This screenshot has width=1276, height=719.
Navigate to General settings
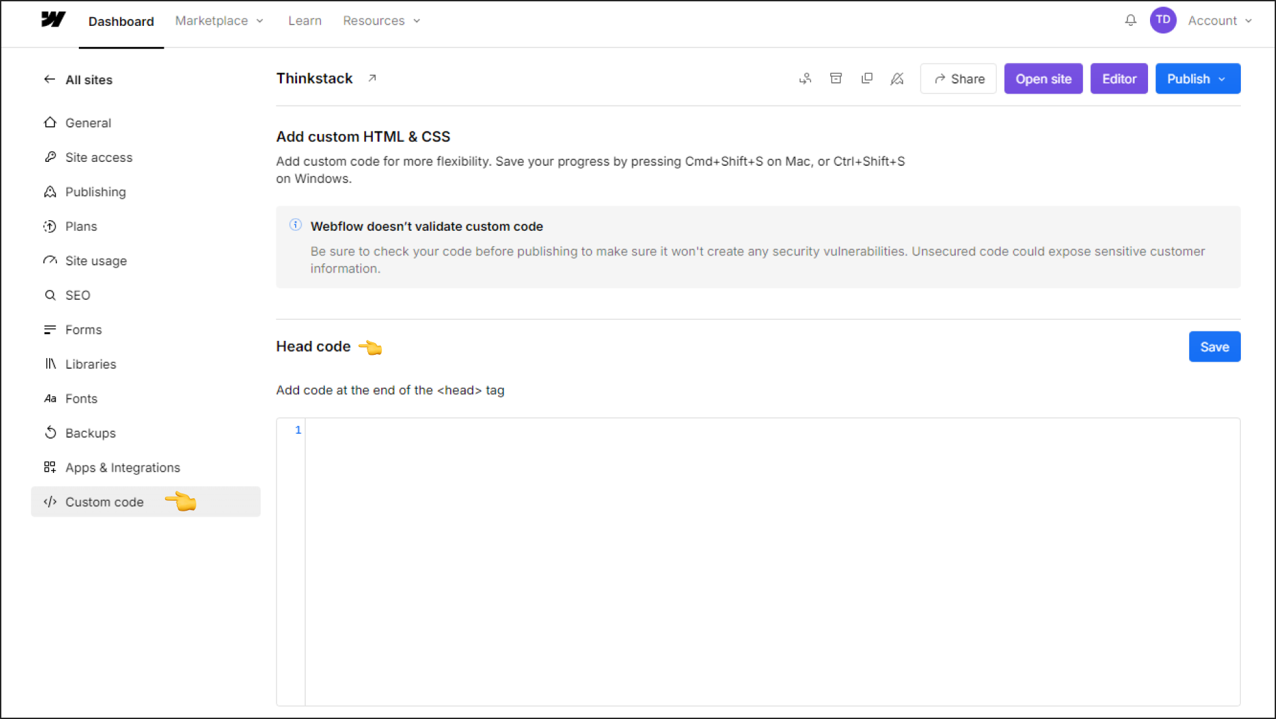tap(88, 122)
